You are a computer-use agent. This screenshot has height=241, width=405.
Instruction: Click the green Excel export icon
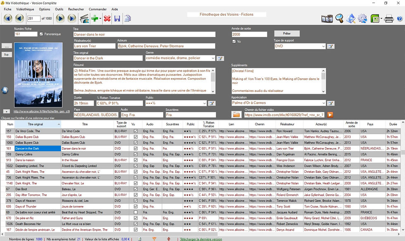[375, 19]
